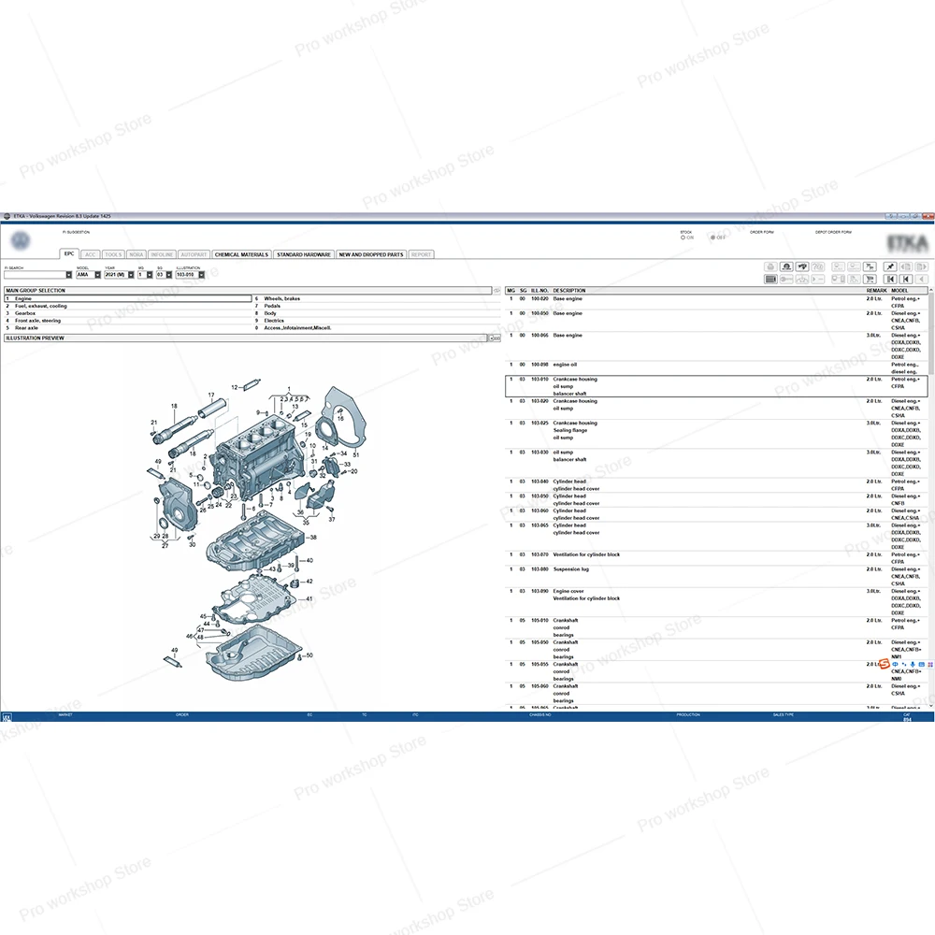Screen dimensions: 935x935
Task: Click the car icon in the toolbar
Action: (802, 266)
